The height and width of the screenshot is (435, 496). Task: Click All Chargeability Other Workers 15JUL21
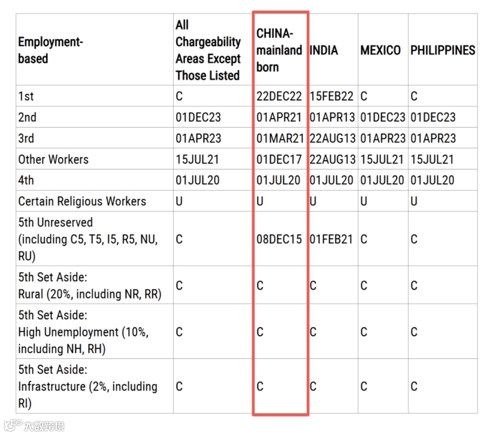[x=197, y=159]
